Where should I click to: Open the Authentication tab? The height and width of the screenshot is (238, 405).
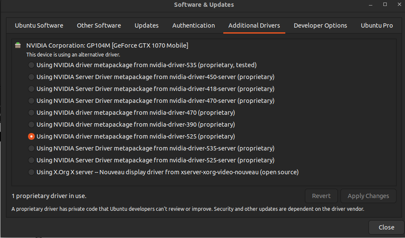click(194, 25)
